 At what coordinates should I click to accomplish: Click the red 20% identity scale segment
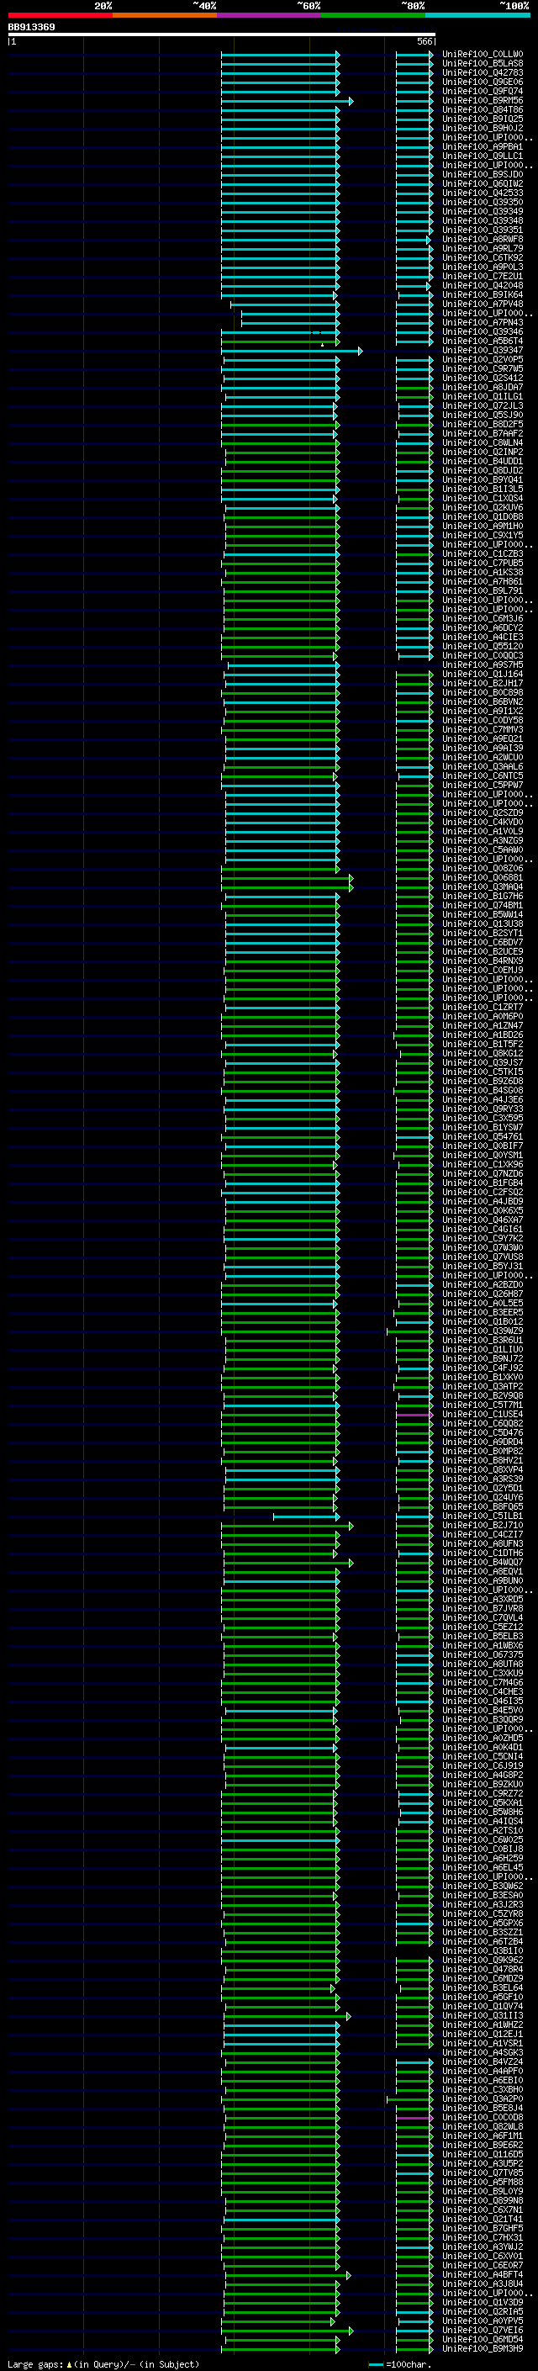pyautogui.click(x=60, y=15)
